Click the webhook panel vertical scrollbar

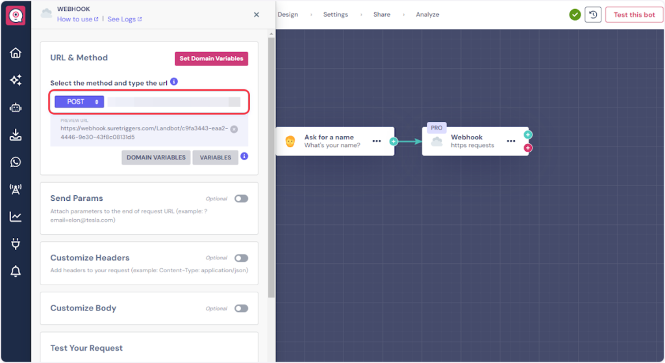pyautogui.click(x=271, y=162)
